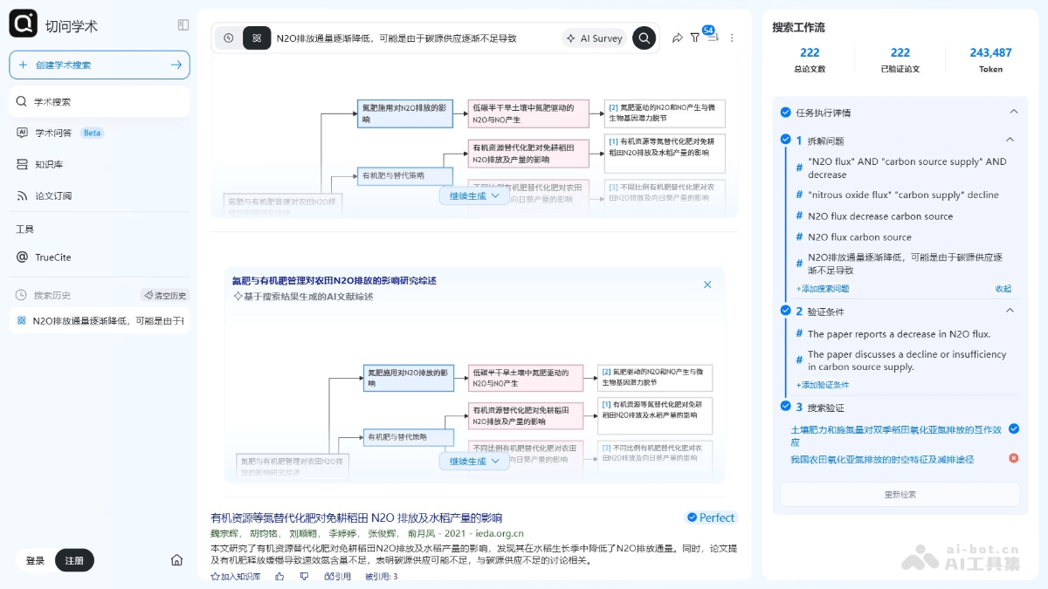Toggle verification check on 土壤肥力 paper
This screenshot has width=1048, height=589.
(1013, 428)
